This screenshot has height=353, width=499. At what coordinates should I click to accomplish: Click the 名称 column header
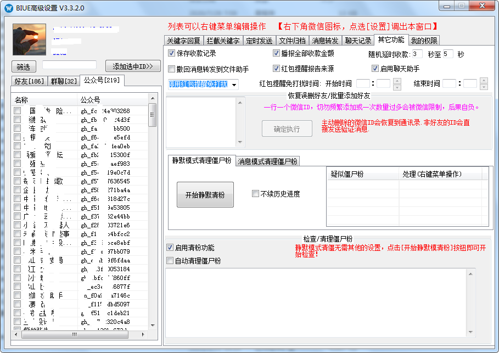(x=44, y=100)
